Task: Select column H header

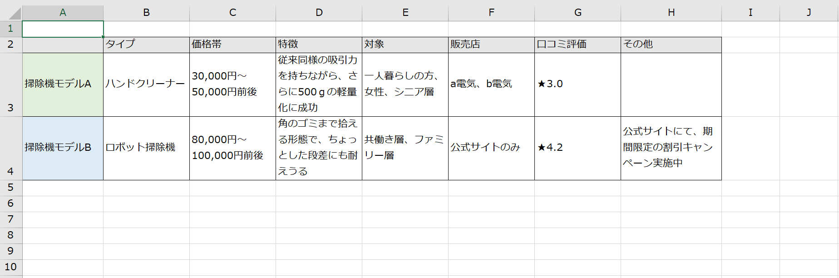Action: coord(671,13)
